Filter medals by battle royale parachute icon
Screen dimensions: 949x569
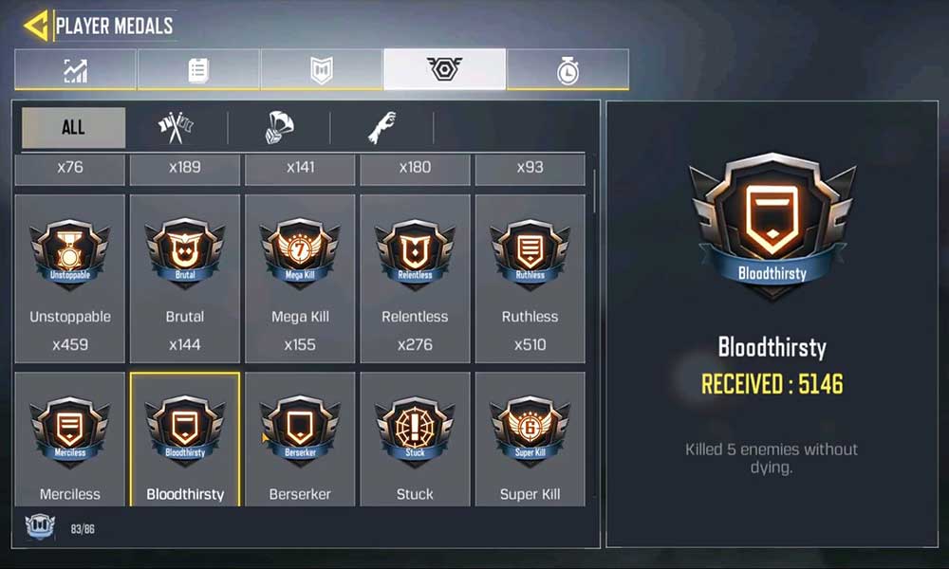(279, 127)
